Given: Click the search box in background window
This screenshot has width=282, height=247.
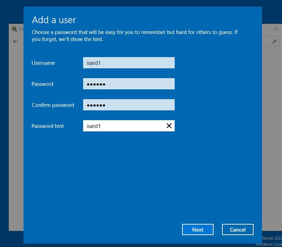Looking at the screenshot, I should (267, 41).
